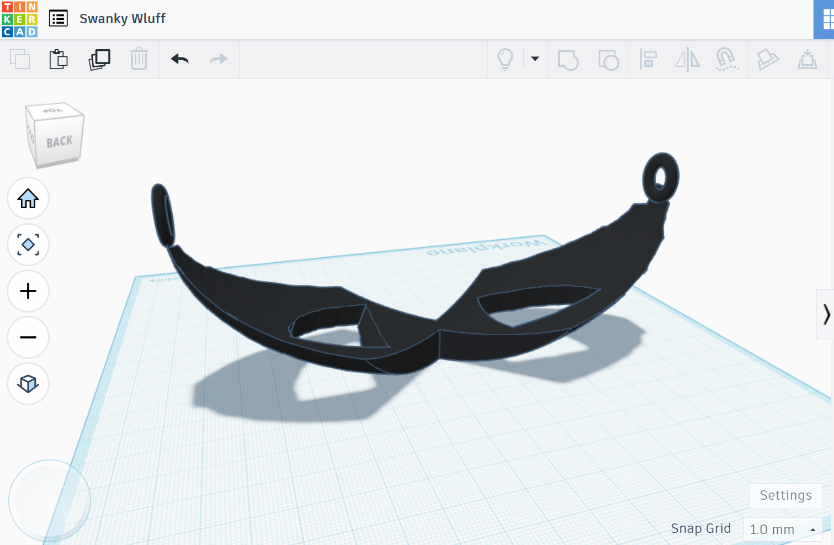This screenshot has width=834, height=545.
Task: Open the Snap Grid 1.0 mm dropdown
Action: 783,530
